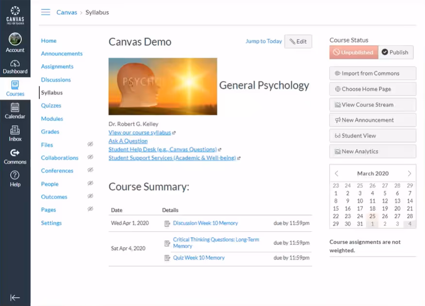
Task: Click the March 2020 month label
Action: [x=373, y=173]
